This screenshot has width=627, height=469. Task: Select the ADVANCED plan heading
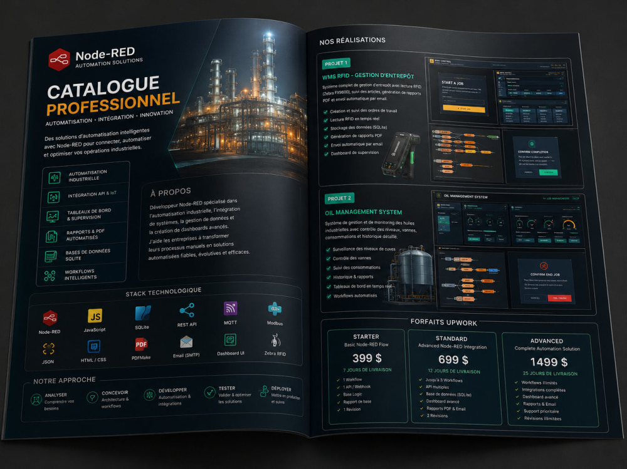(x=547, y=341)
